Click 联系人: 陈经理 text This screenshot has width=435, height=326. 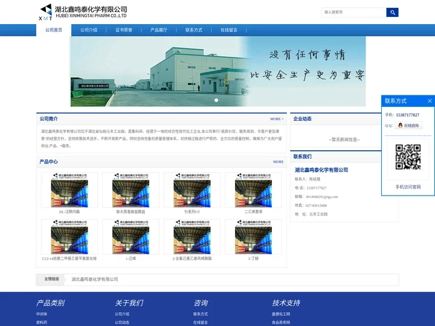(308, 179)
